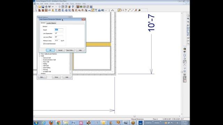Open the Window menu in the menu bar
The width and height of the screenshot is (223, 125).
[78, 4]
